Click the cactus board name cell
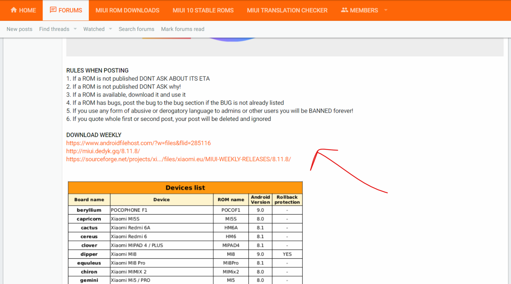Viewport: 511px width, 284px height. tap(89, 228)
